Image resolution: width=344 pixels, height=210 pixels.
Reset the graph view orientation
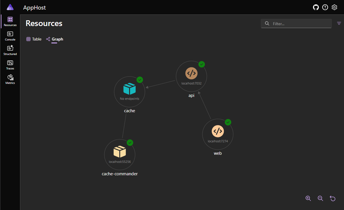(332, 198)
